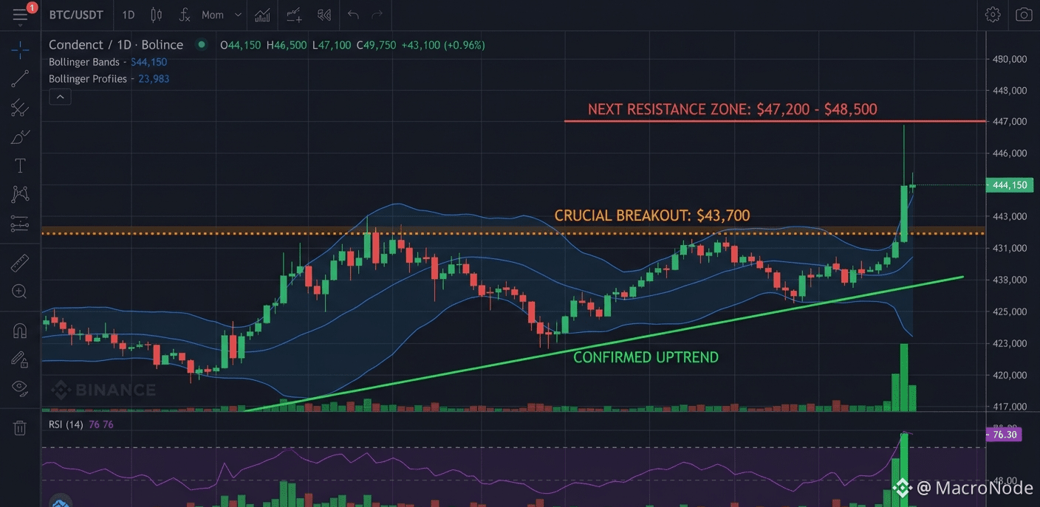Click the NEXT RESISTANCE ZONE text label
The height and width of the screenshot is (507, 1040).
click(733, 110)
